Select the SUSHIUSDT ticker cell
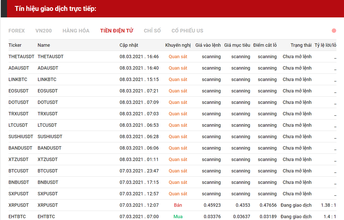 [21, 137]
